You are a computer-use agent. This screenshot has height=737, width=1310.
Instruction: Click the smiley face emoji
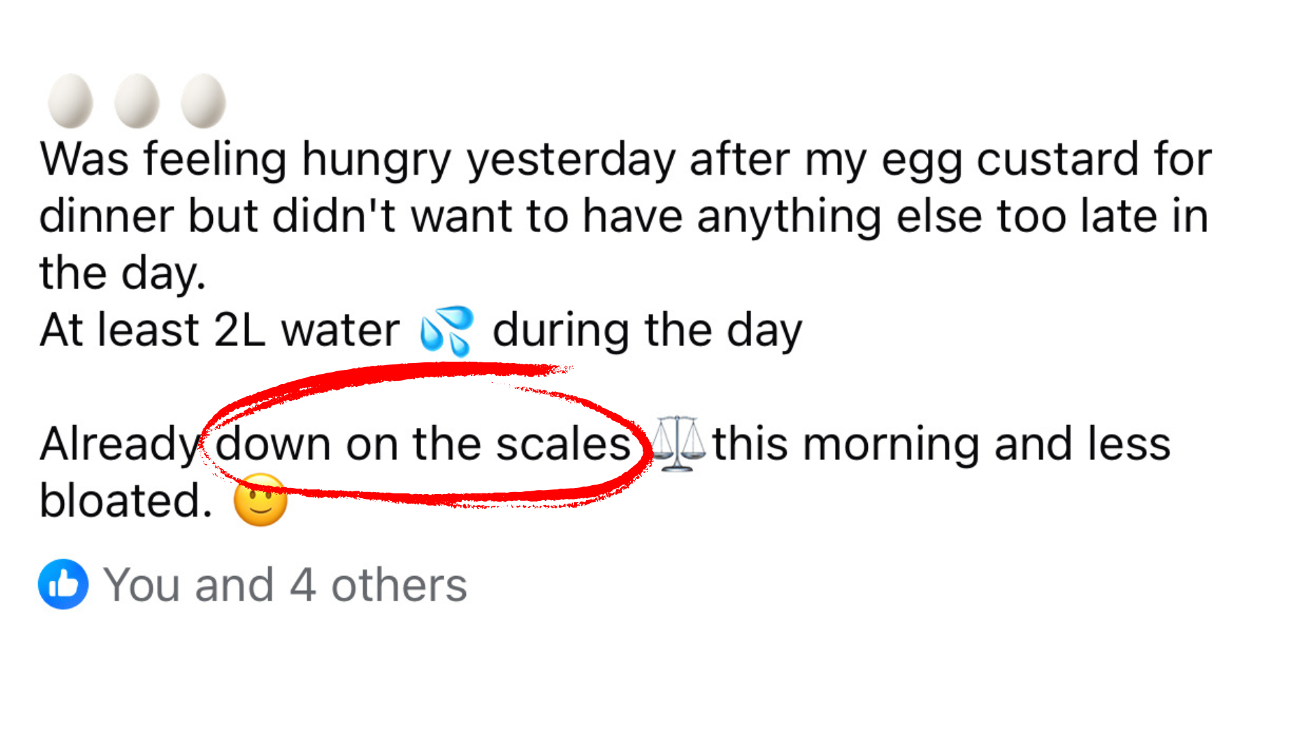260,500
